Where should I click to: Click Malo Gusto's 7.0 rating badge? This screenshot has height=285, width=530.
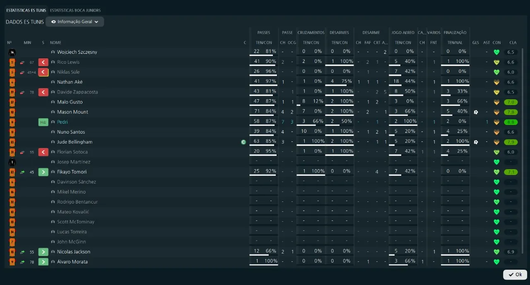(511, 102)
